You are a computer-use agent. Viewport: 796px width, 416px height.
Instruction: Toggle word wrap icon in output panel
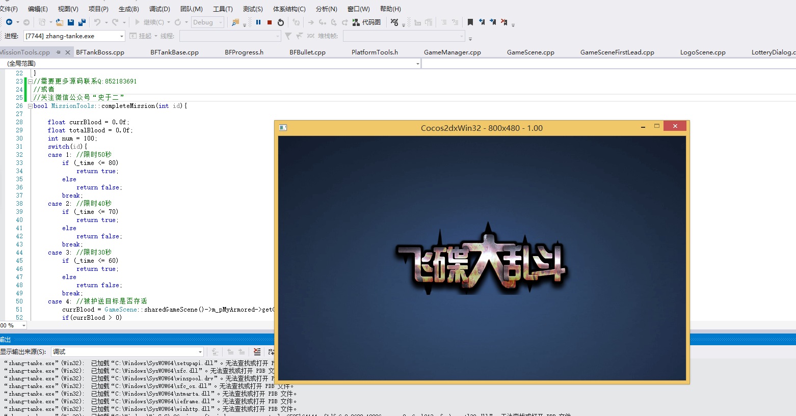[x=271, y=351]
